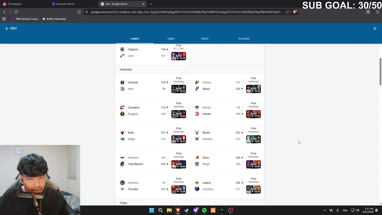382x215 pixels.
Task: Play Warriors vs Thunder highlight video
Action: pyautogui.click(x=179, y=189)
